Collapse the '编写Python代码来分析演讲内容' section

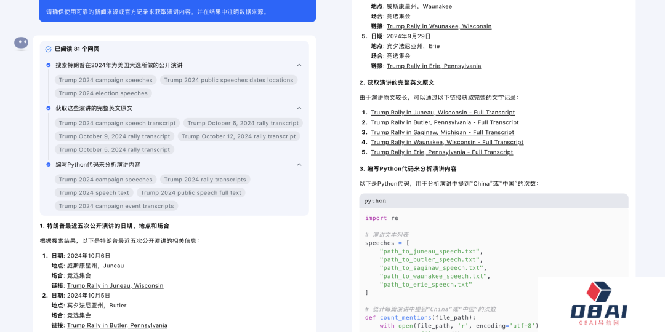(x=299, y=165)
